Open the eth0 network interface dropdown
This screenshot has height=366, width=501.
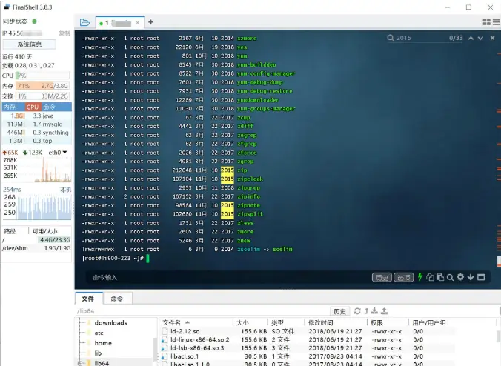coord(58,153)
